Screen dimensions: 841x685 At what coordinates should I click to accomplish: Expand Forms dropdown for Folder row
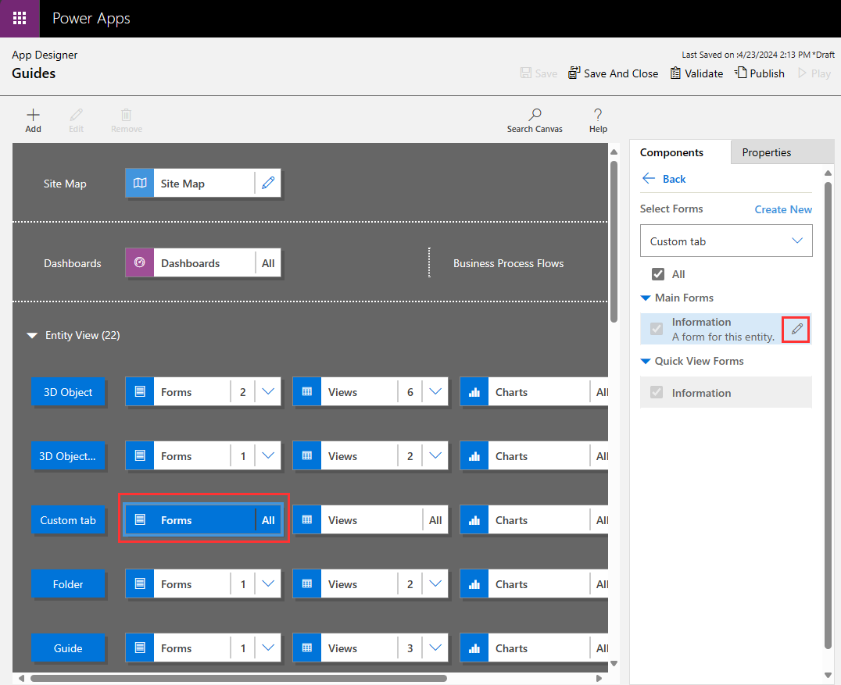tap(268, 583)
